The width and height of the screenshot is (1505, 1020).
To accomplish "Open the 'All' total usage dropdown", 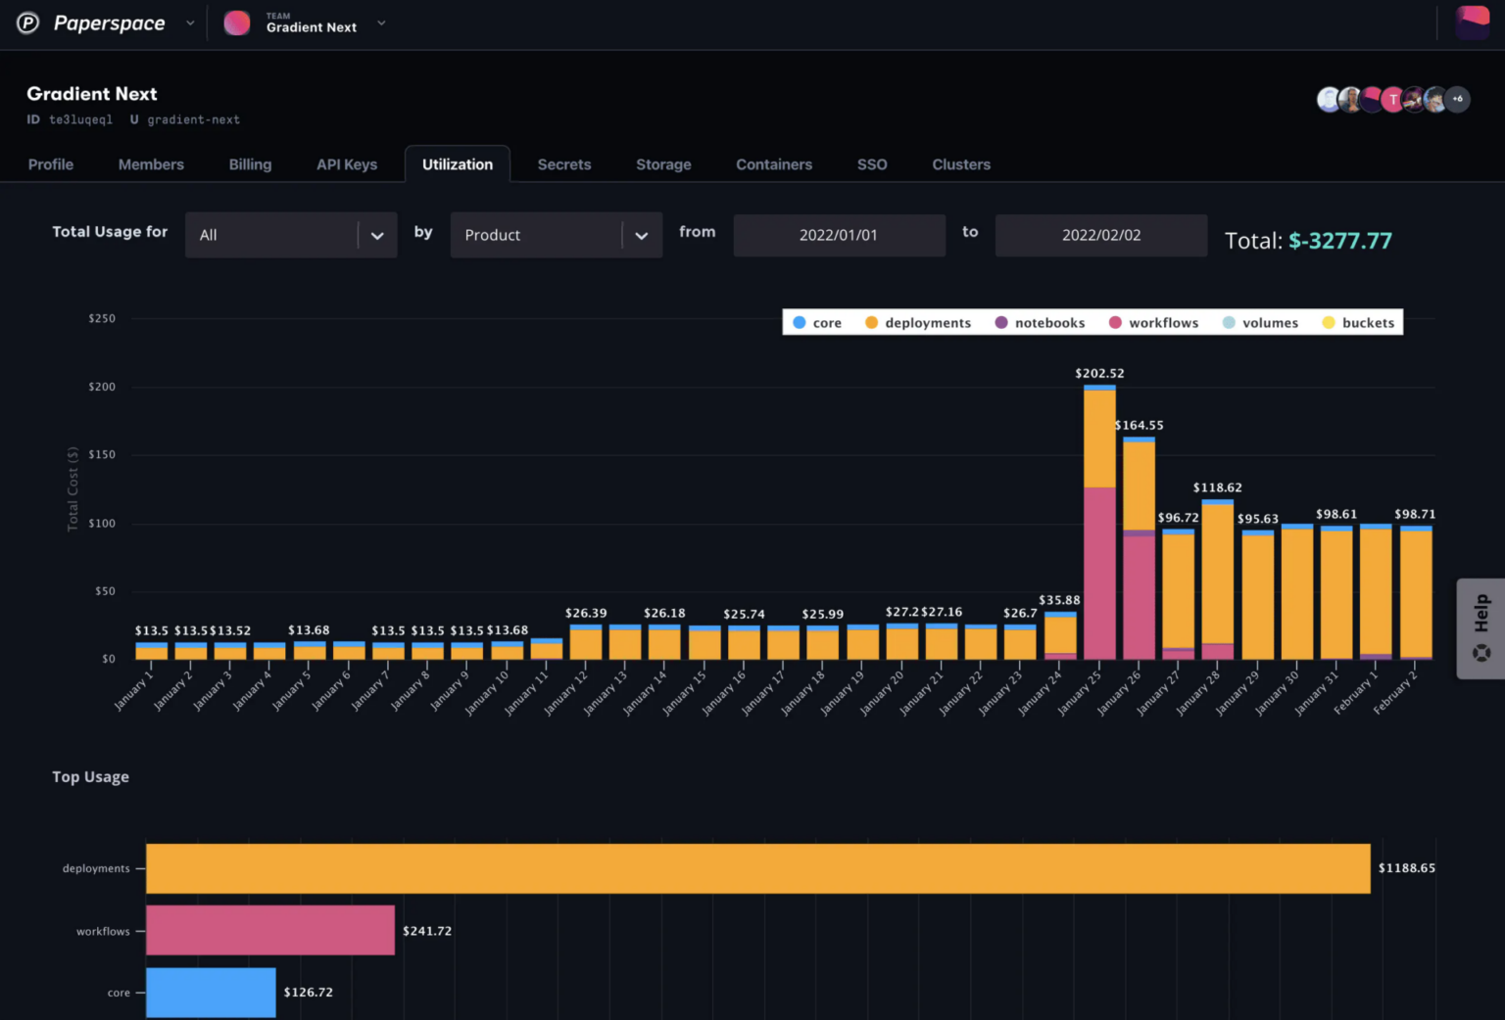I will [x=290, y=235].
